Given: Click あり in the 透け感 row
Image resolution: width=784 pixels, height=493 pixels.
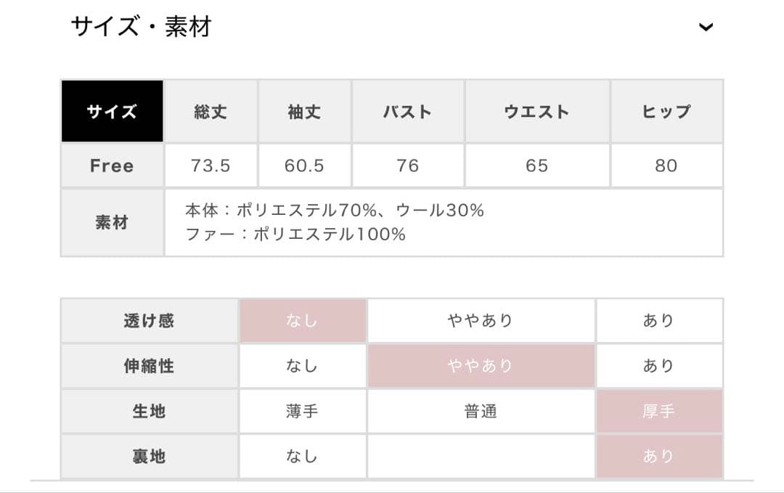Looking at the screenshot, I should [659, 320].
